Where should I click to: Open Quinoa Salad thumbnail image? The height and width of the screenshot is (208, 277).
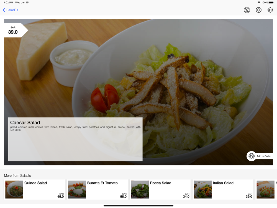point(14,189)
